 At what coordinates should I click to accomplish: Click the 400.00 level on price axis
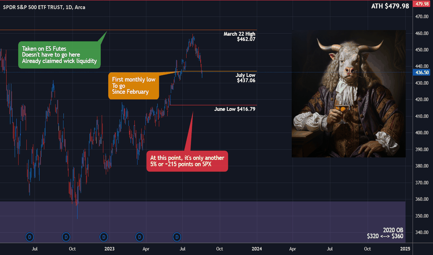pos(422,133)
